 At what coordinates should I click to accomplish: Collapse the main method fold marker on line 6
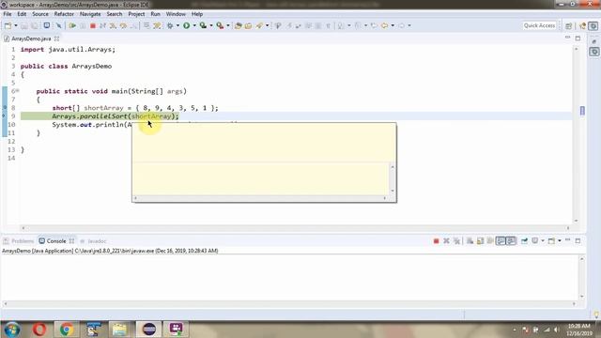tap(18, 91)
